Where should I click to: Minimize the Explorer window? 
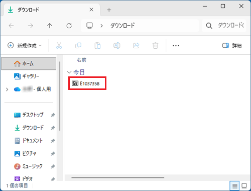pos(205,7)
